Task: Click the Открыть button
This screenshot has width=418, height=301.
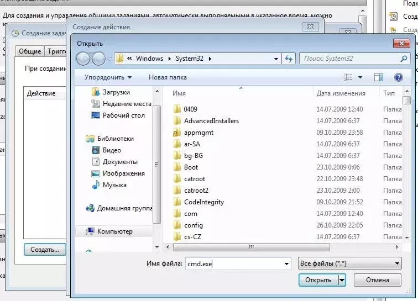Action: (x=318, y=280)
